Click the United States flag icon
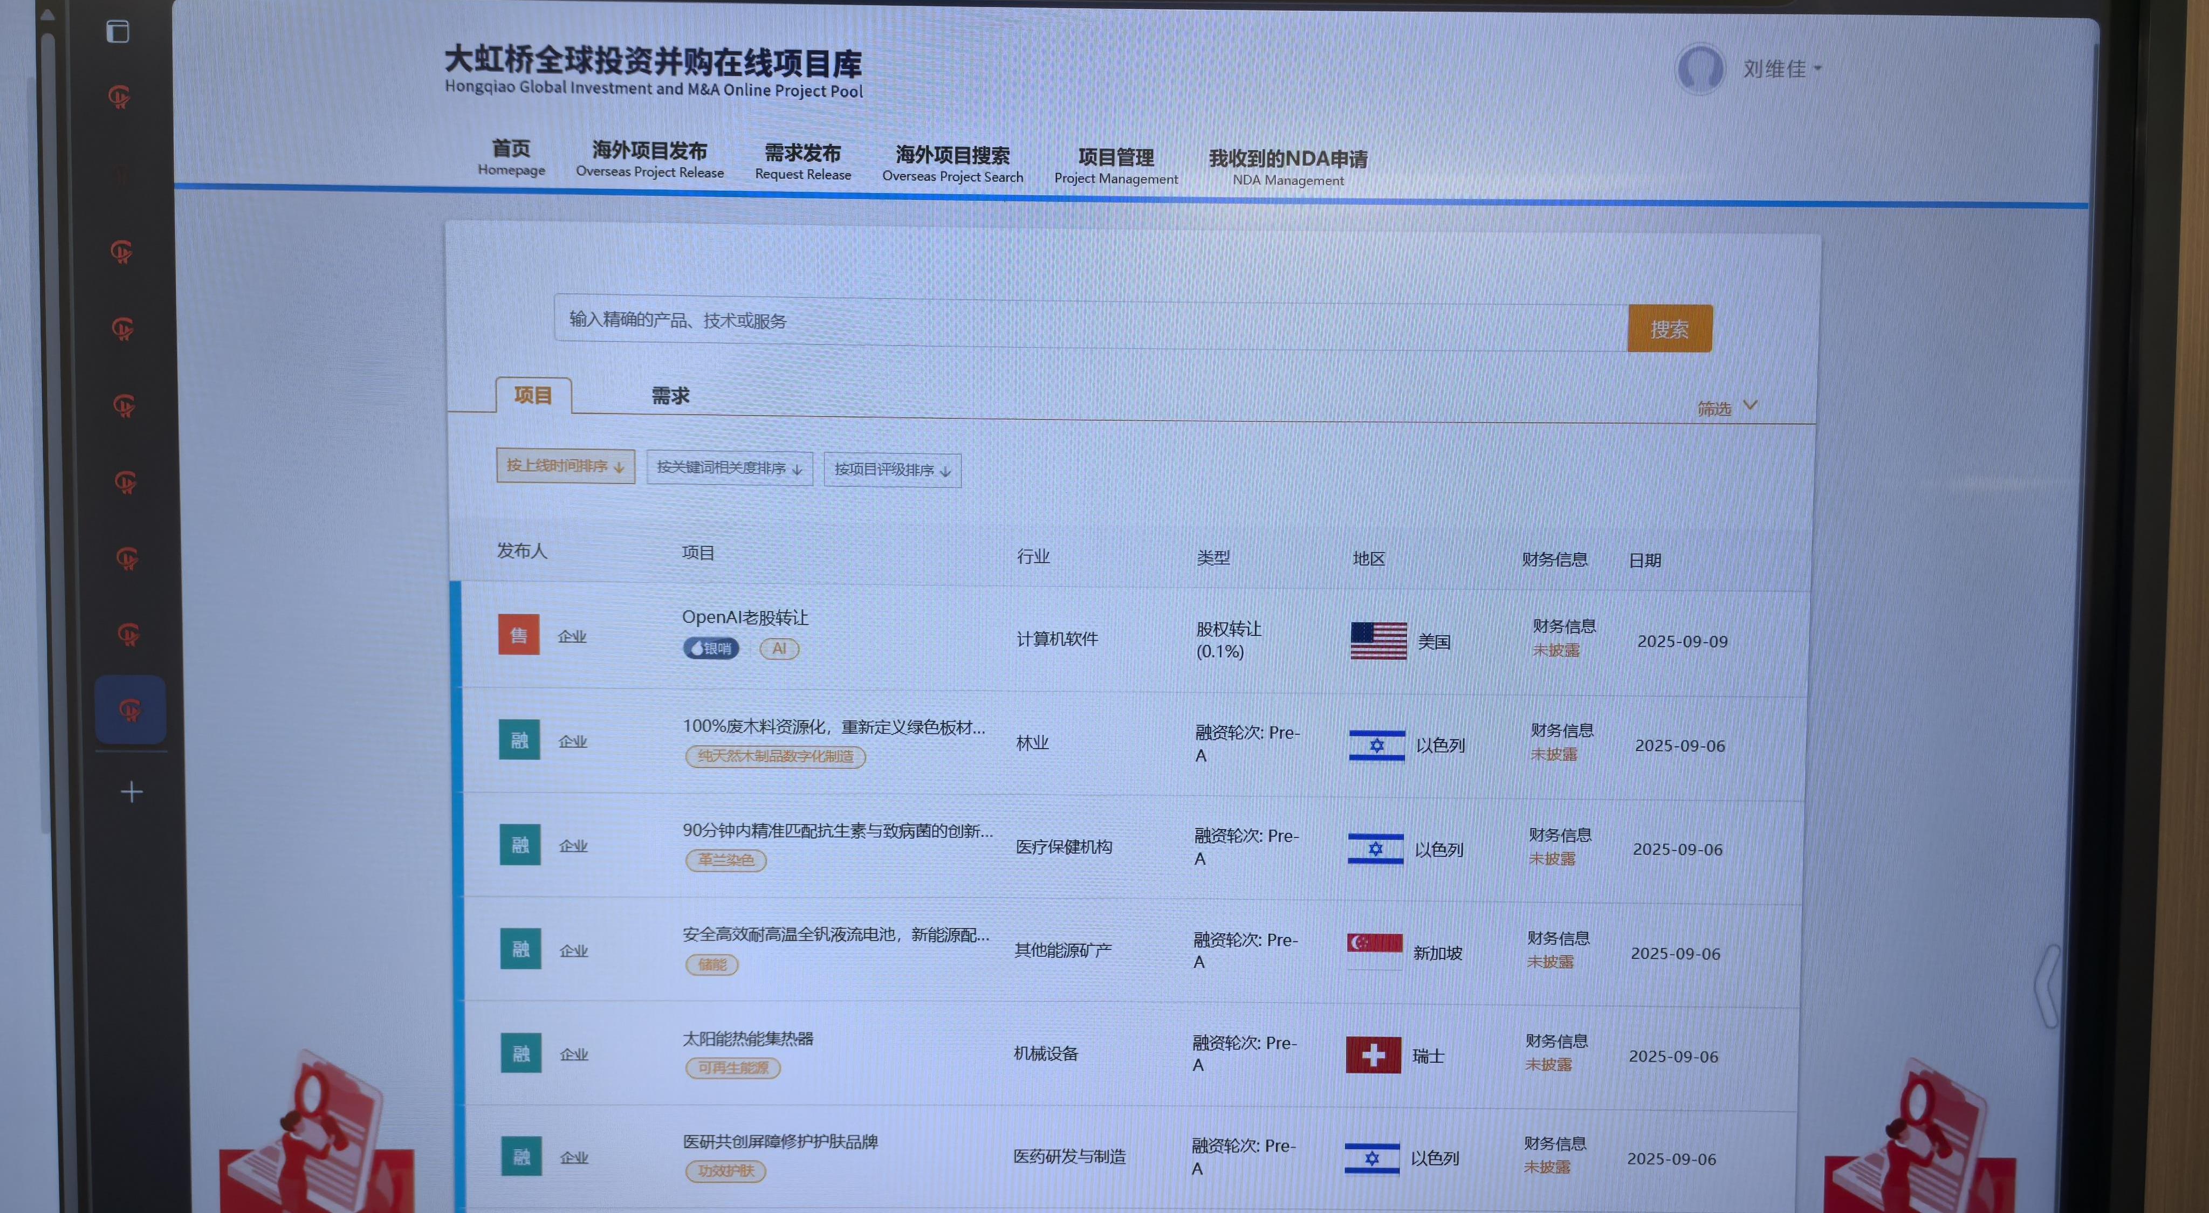 click(1378, 640)
